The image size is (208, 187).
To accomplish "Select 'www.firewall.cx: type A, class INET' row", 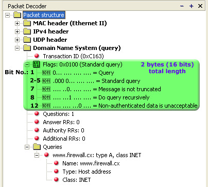I will pos(97,155).
